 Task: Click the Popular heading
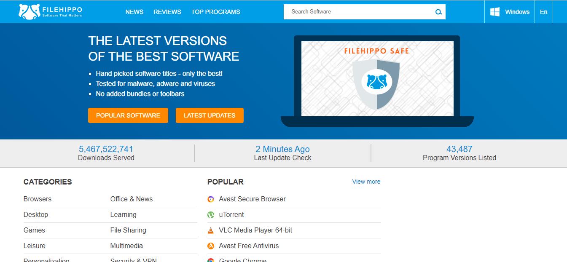click(226, 182)
